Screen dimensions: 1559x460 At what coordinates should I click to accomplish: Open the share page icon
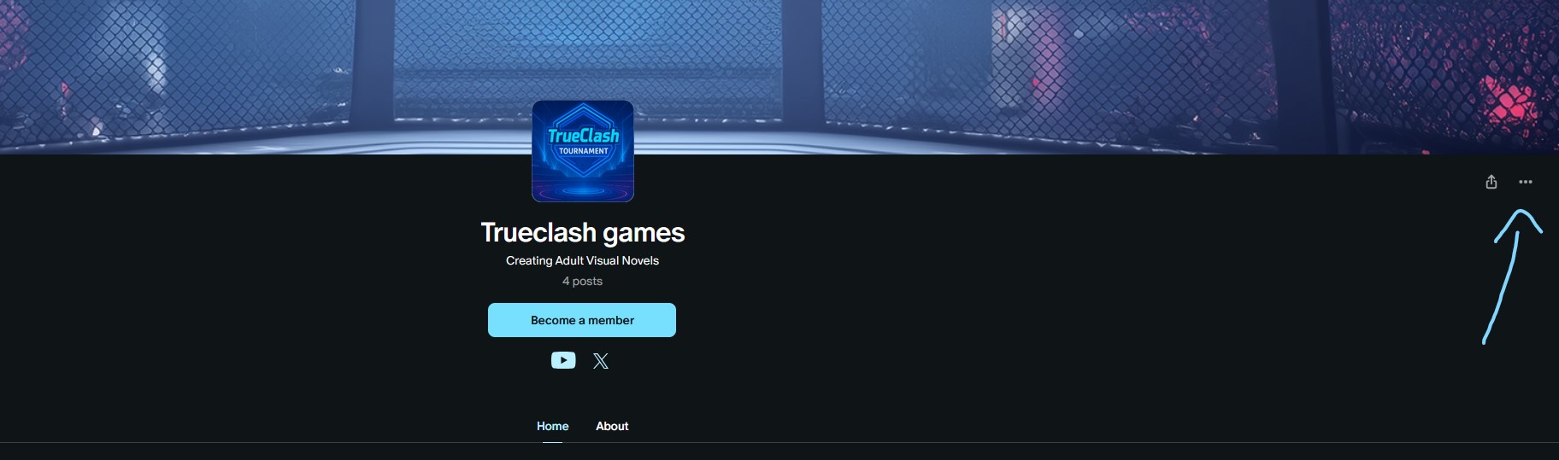(x=1491, y=182)
